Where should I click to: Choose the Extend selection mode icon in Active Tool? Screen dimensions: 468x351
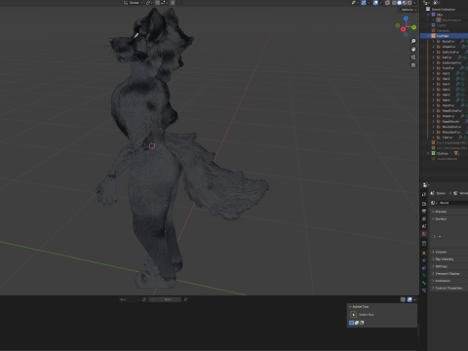357,323
